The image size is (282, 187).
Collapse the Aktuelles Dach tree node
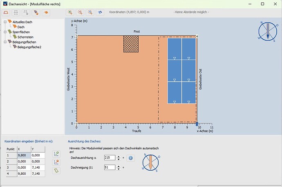tap(5, 22)
